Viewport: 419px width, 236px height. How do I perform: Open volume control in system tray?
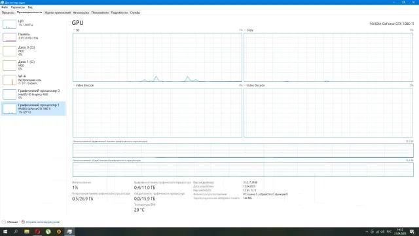tap(382, 231)
